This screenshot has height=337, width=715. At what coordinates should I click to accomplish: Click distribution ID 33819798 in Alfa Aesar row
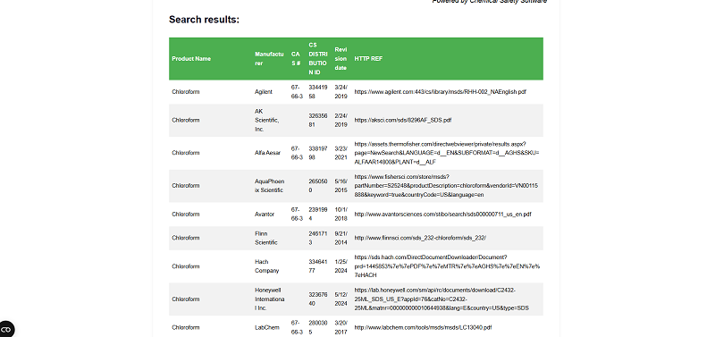[318, 153]
